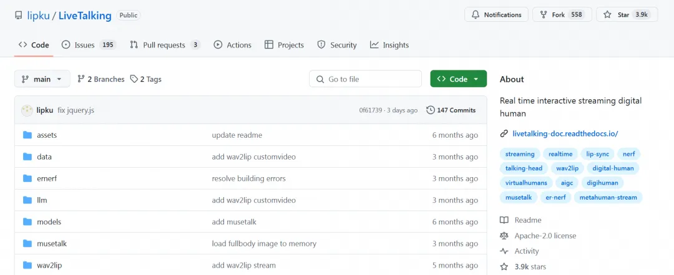
Task: View the 2 Branches link
Action: click(101, 79)
